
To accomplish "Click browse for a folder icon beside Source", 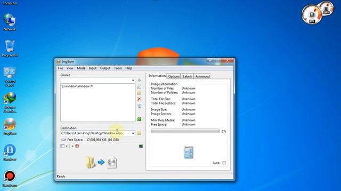I will [x=139, y=93].
